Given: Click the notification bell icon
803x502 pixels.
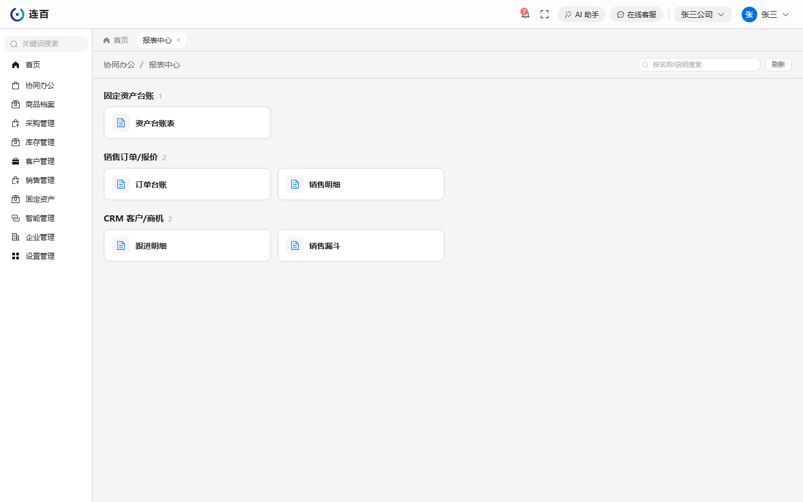Looking at the screenshot, I should pos(525,15).
